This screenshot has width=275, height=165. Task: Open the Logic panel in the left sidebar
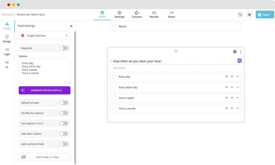pyautogui.click(x=7, y=52)
